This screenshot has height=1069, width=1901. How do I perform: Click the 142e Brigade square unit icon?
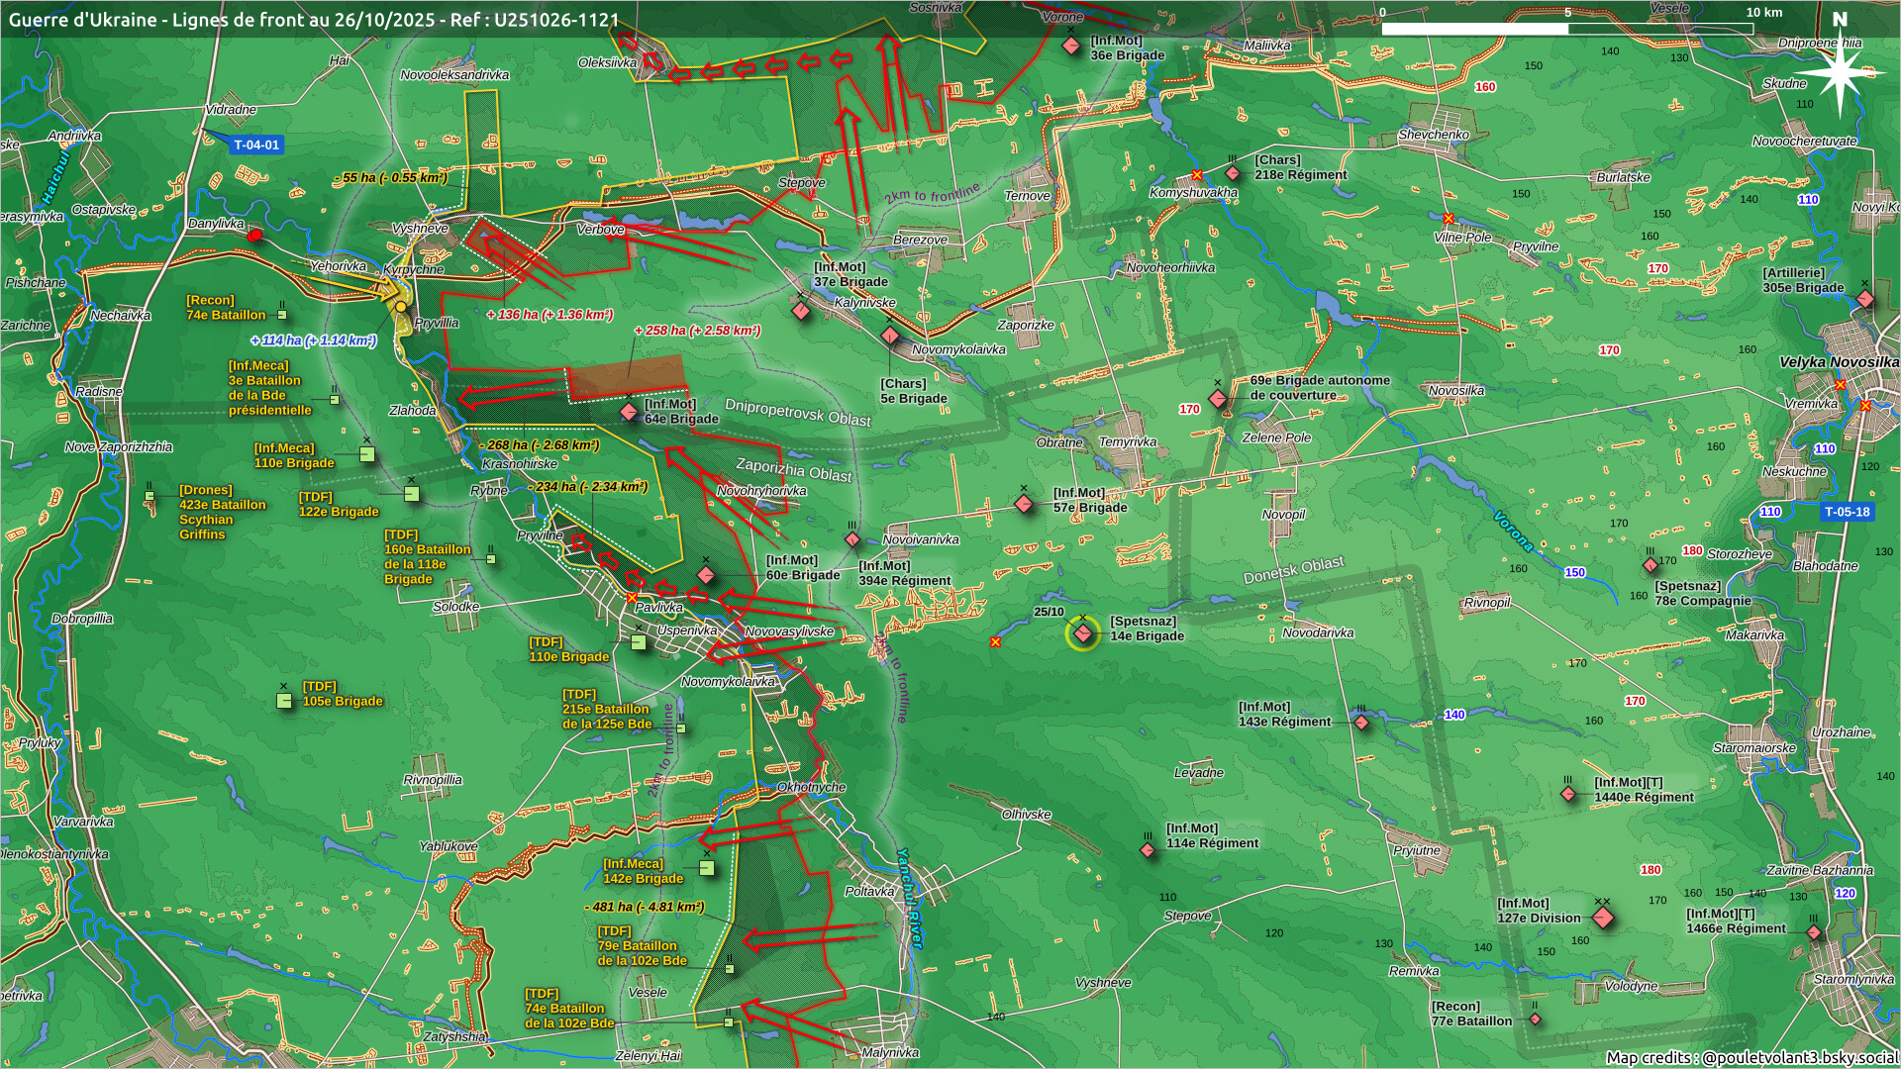706,868
